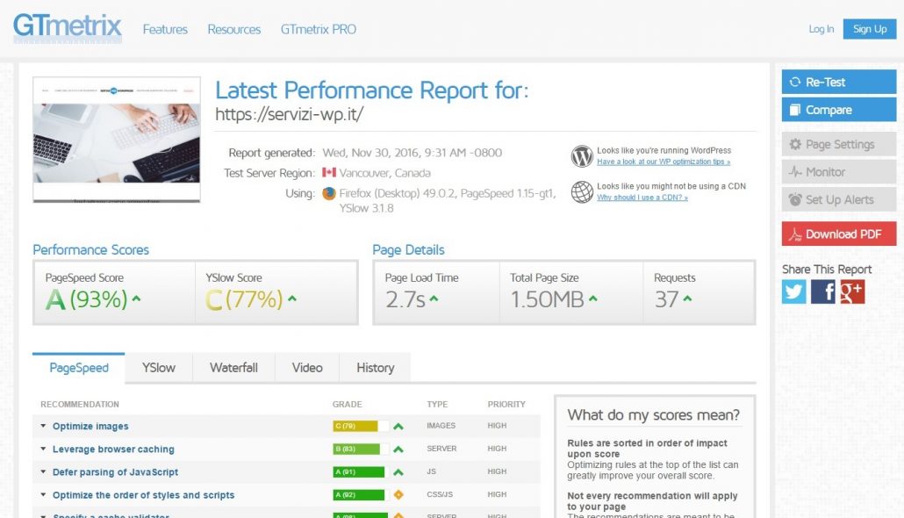Expand the Leverage browser caching recommendation

tap(43, 449)
